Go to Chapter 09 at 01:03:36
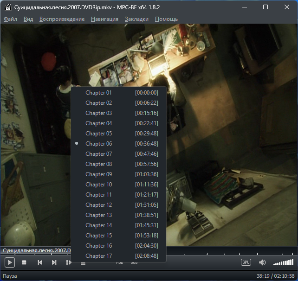298x281 pixels. tap(118, 174)
